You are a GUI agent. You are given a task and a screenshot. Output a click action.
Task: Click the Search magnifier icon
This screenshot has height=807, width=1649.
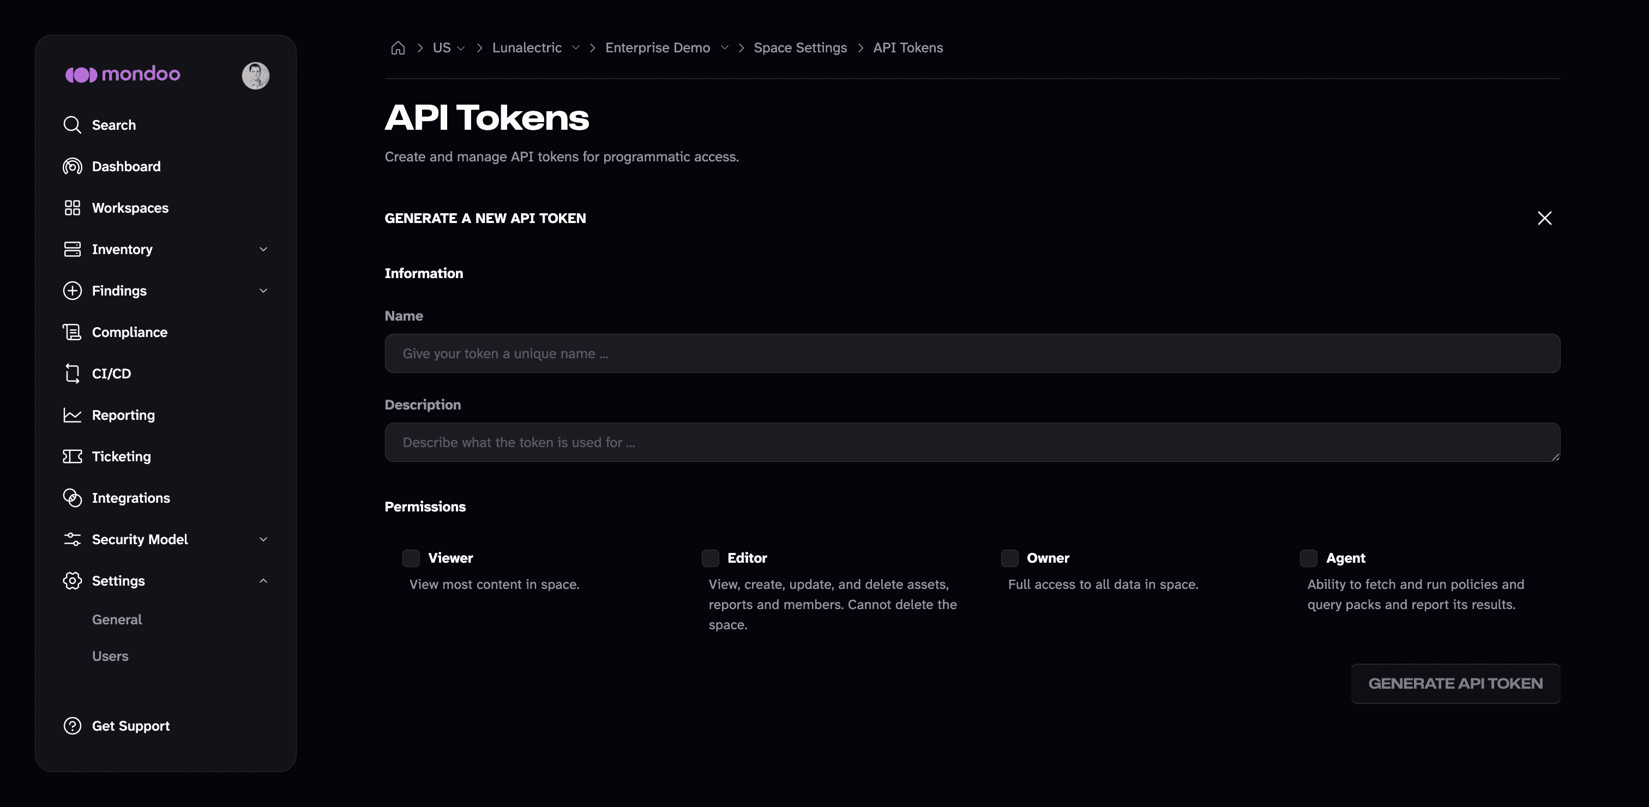click(73, 125)
